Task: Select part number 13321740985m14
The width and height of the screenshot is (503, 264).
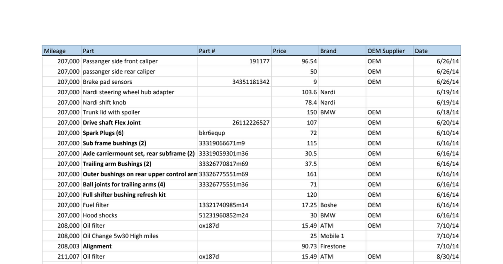Action: click(234, 205)
